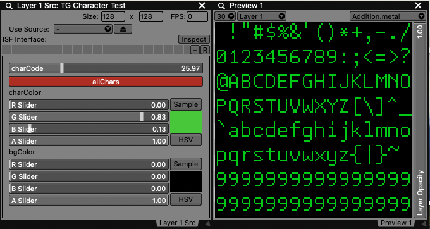Switch charColor to HSV mode
This screenshot has height=229, width=430.
(x=186, y=140)
